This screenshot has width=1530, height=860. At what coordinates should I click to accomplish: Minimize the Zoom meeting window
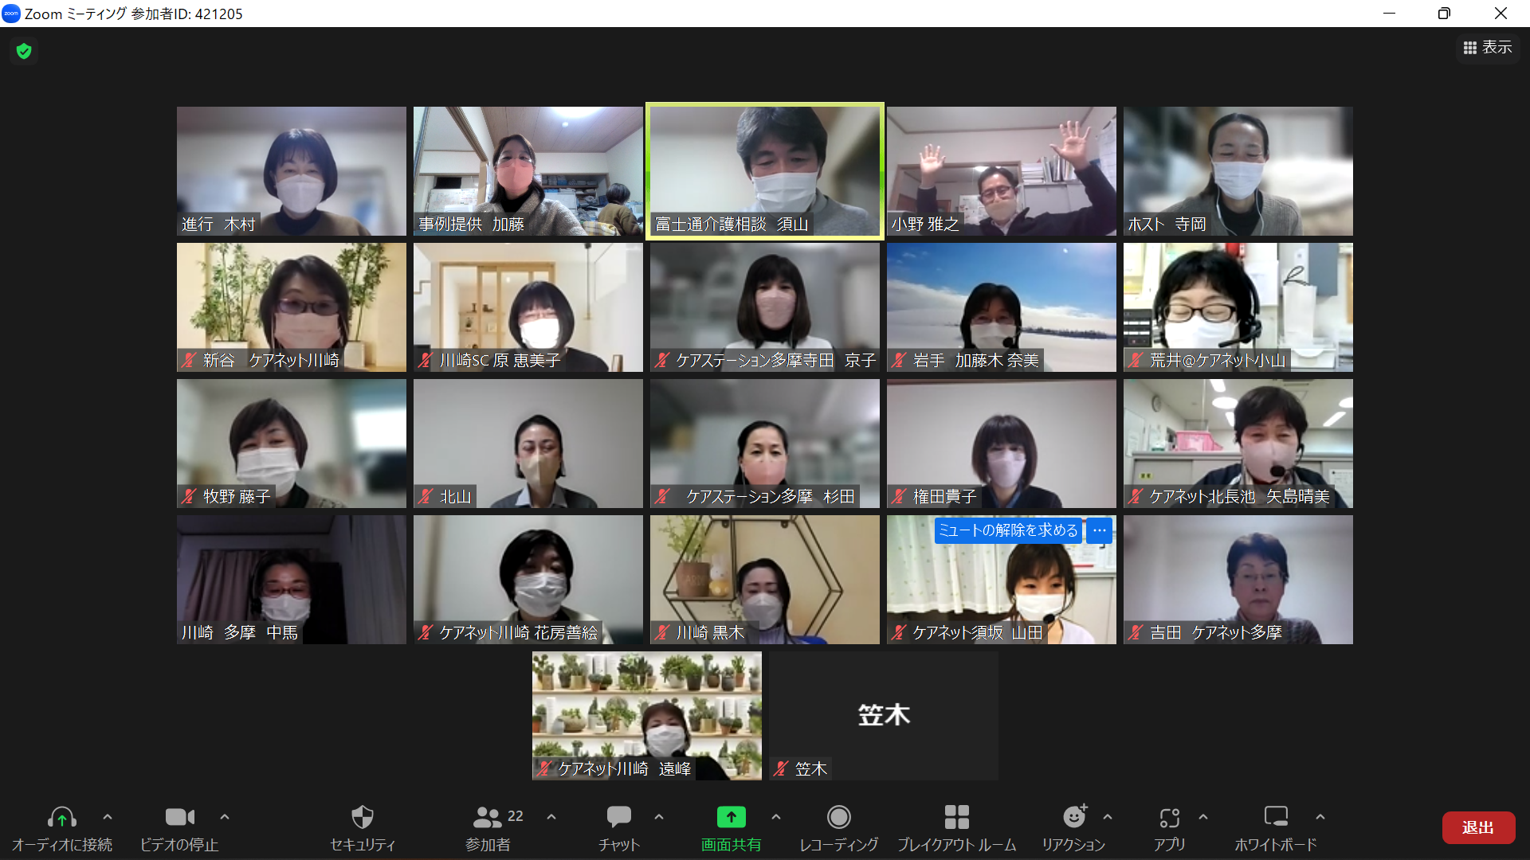(x=1389, y=14)
